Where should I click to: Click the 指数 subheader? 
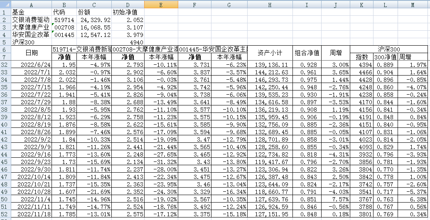click(362, 57)
